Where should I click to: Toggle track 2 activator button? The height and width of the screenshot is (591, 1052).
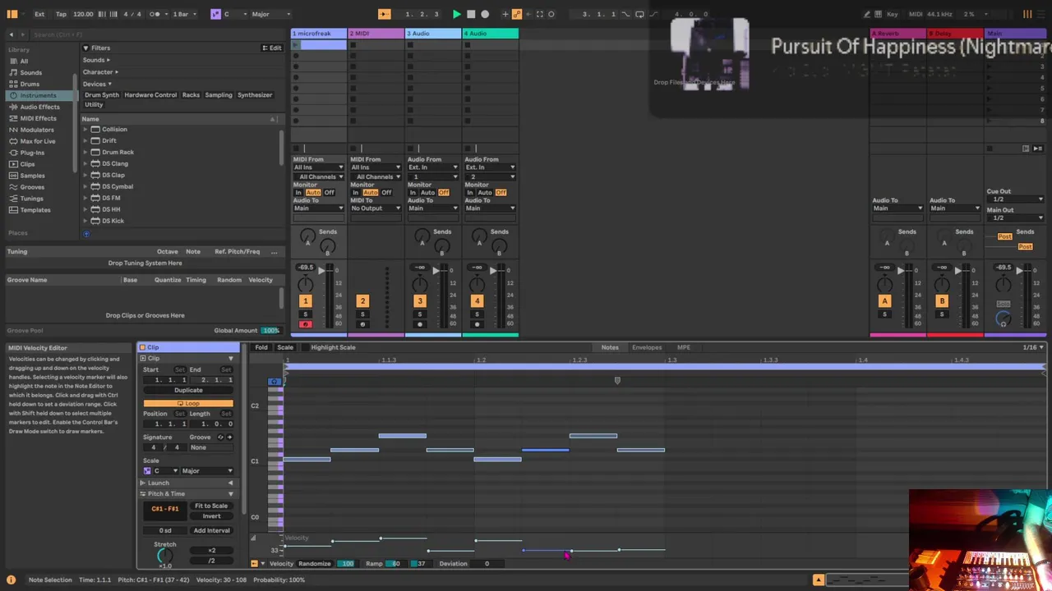(362, 301)
